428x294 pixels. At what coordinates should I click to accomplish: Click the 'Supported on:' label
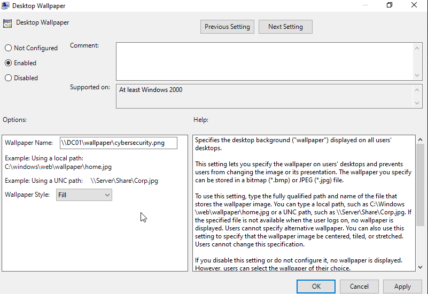90,87
